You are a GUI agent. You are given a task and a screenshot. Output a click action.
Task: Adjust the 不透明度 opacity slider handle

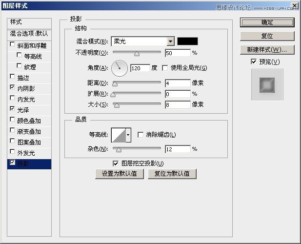coord(137,54)
